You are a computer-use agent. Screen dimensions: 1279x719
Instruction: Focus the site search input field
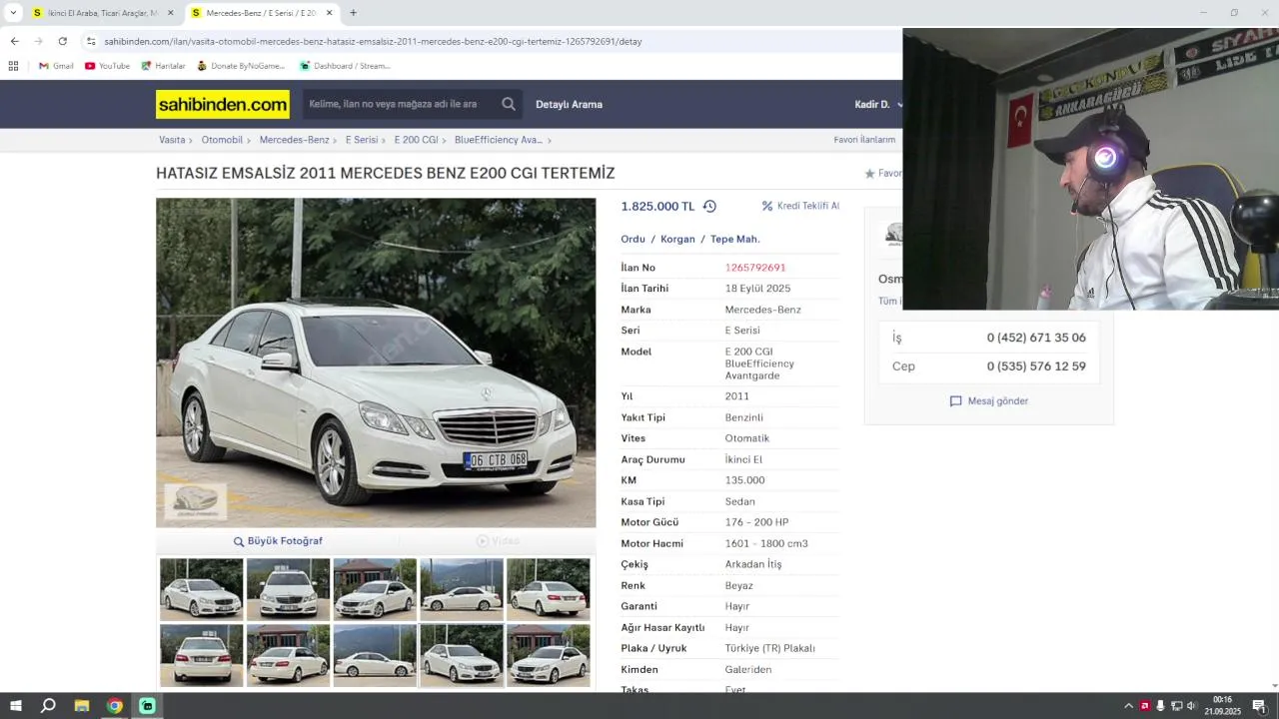(400, 104)
